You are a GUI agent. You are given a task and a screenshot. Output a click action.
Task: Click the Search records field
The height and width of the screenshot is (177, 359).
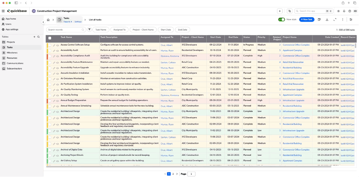click(x=66, y=30)
